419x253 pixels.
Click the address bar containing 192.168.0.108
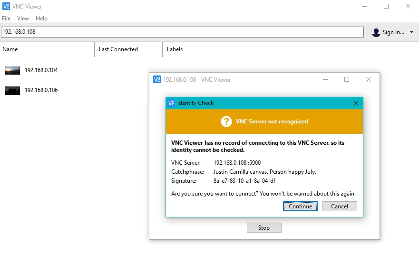coord(182,32)
